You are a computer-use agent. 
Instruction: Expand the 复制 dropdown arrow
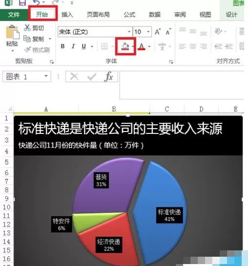pyautogui.click(x=50, y=39)
